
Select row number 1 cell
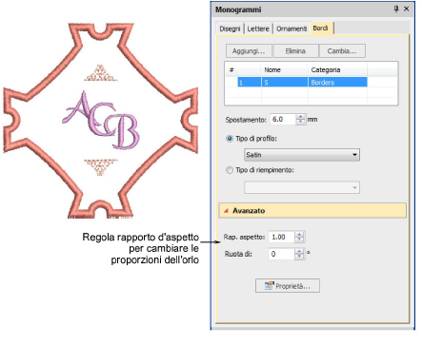(250, 83)
